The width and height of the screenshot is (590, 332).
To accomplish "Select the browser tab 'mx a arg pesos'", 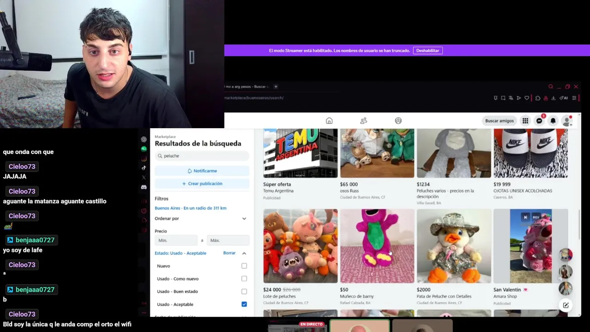I will point(246,87).
